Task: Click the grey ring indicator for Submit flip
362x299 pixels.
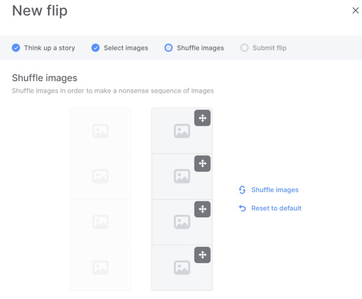Action: tap(244, 48)
